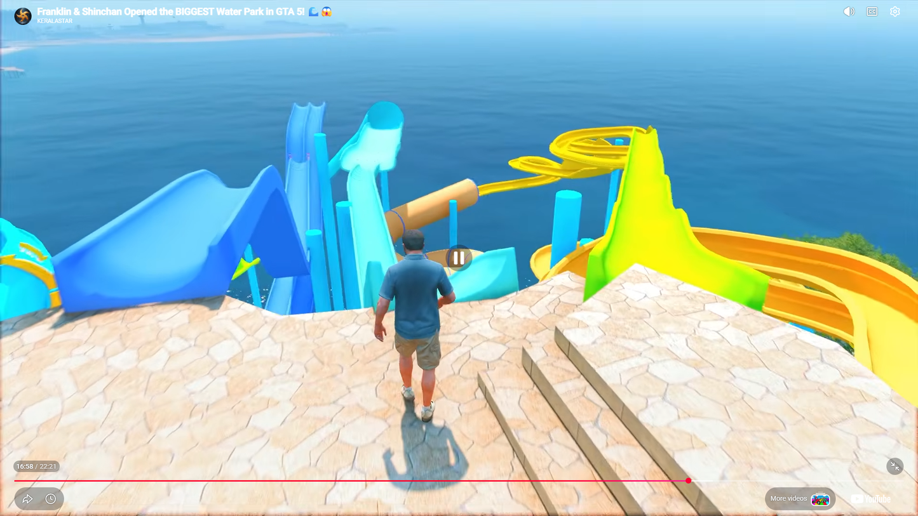Click the progress bar scrubber handle

click(x=688, y=481)
